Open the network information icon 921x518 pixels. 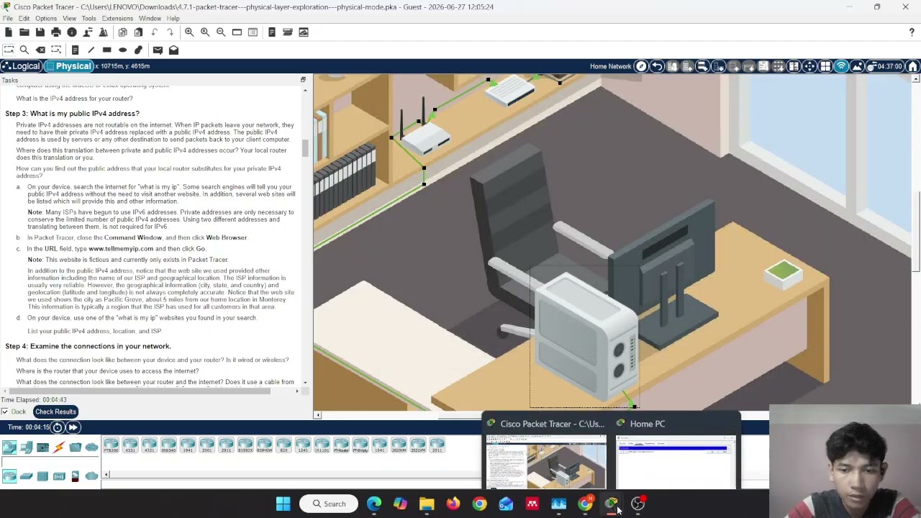pyautogui.click(x=72, y=32)
